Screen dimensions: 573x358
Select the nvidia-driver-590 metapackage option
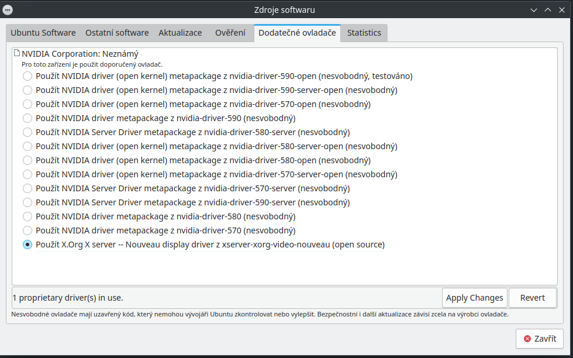[27, 118]
